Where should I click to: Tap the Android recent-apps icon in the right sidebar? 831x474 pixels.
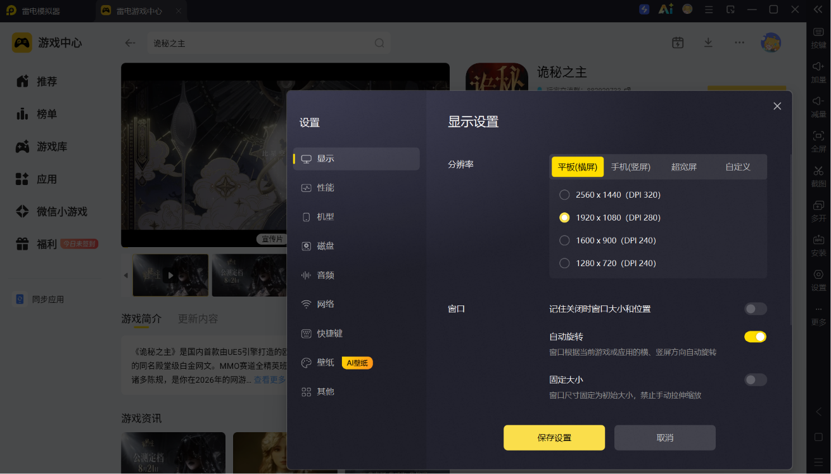point(818,462)
